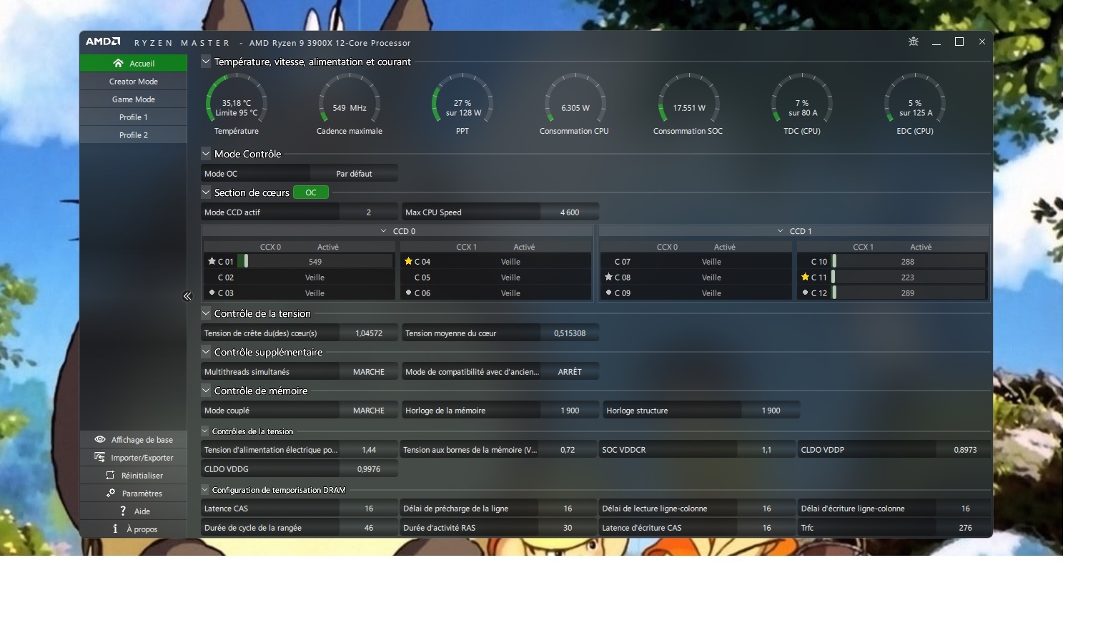Image resolution: width=1098 pixels, height=618 pixels.
Task: Click the Affichage de base eye icon
Action: click(x=100, y=440)
